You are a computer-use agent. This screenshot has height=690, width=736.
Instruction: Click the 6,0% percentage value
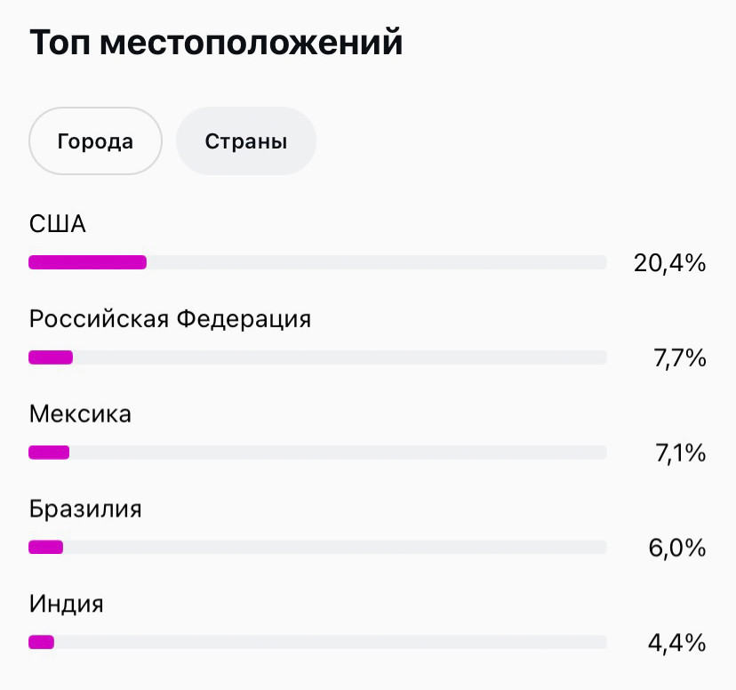[677, 548]
